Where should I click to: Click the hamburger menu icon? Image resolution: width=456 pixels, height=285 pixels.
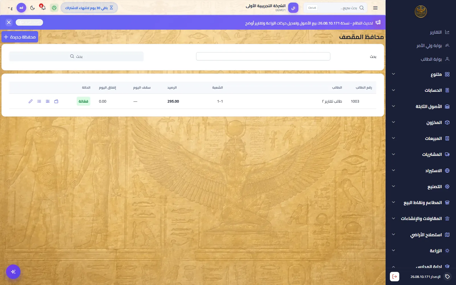375,8
